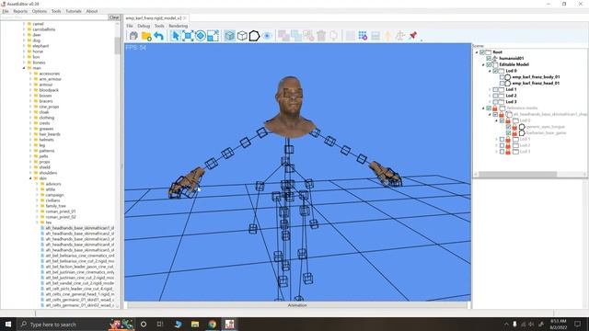The width and height of the screenshot is (589, 331).
Task: Select the roman_priest_01 folder
Action: click(x=61, y=211)
